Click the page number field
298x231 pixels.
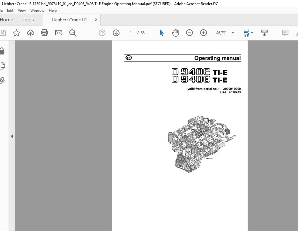131,33
